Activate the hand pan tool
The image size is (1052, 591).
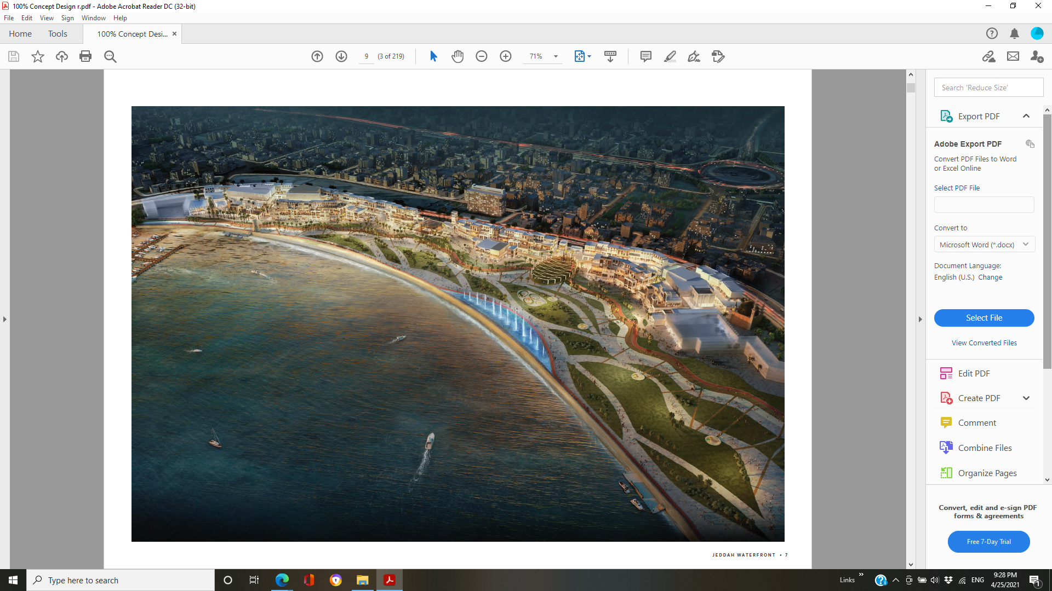pyautogui.click(x=458, y=56)
